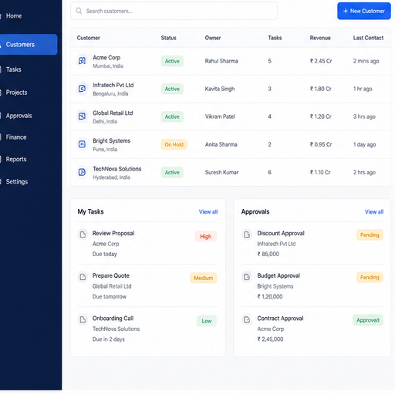Click the ₹ 0.95 Cr revenue value
Screen dimensions: 395x395
click(321, 144)
